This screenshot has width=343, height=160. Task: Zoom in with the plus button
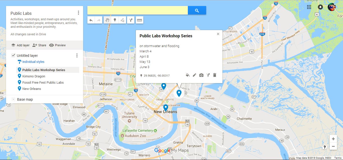(x=333, y=139)
